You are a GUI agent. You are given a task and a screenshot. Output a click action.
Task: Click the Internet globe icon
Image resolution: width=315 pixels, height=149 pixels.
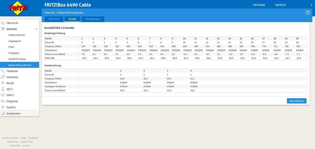pos(3,29)
